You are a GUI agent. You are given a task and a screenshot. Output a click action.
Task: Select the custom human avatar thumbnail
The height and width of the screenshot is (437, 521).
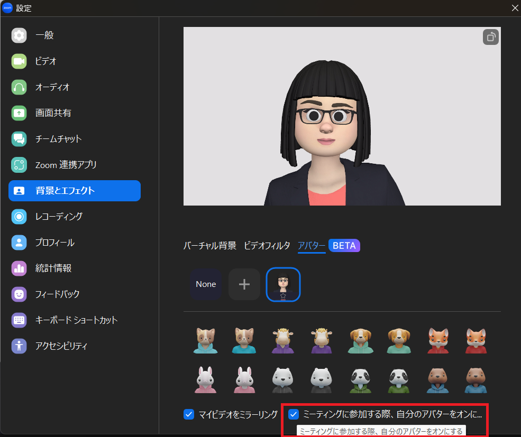point(283,284)
